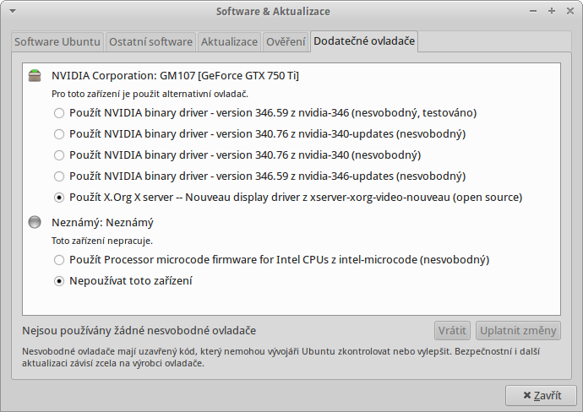Select NVIDIA 340.76 nvidia-340-updates driver
The width and height of the screenshot is (583, 412).
click(x=260, y=133)
